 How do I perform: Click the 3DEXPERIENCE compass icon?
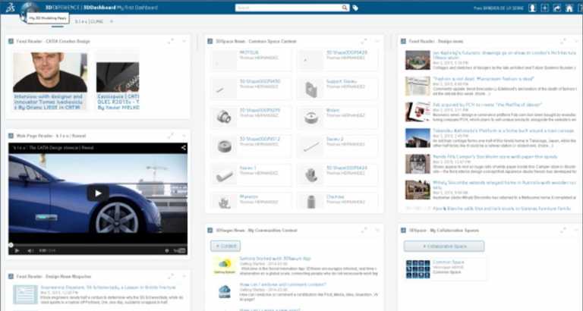tap(30, 9)
